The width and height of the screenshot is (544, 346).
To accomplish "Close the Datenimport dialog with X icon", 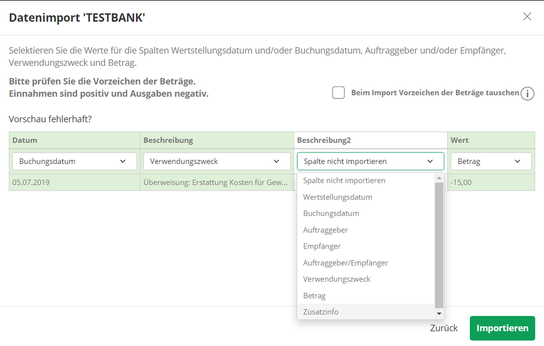I will pyautogui.click(x=527, y=16).
